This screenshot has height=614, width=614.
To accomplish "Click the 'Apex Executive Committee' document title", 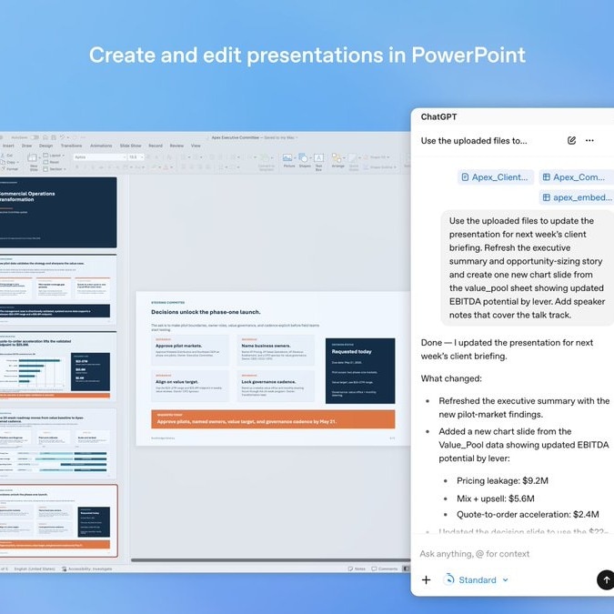I will [x=235, y=137].
